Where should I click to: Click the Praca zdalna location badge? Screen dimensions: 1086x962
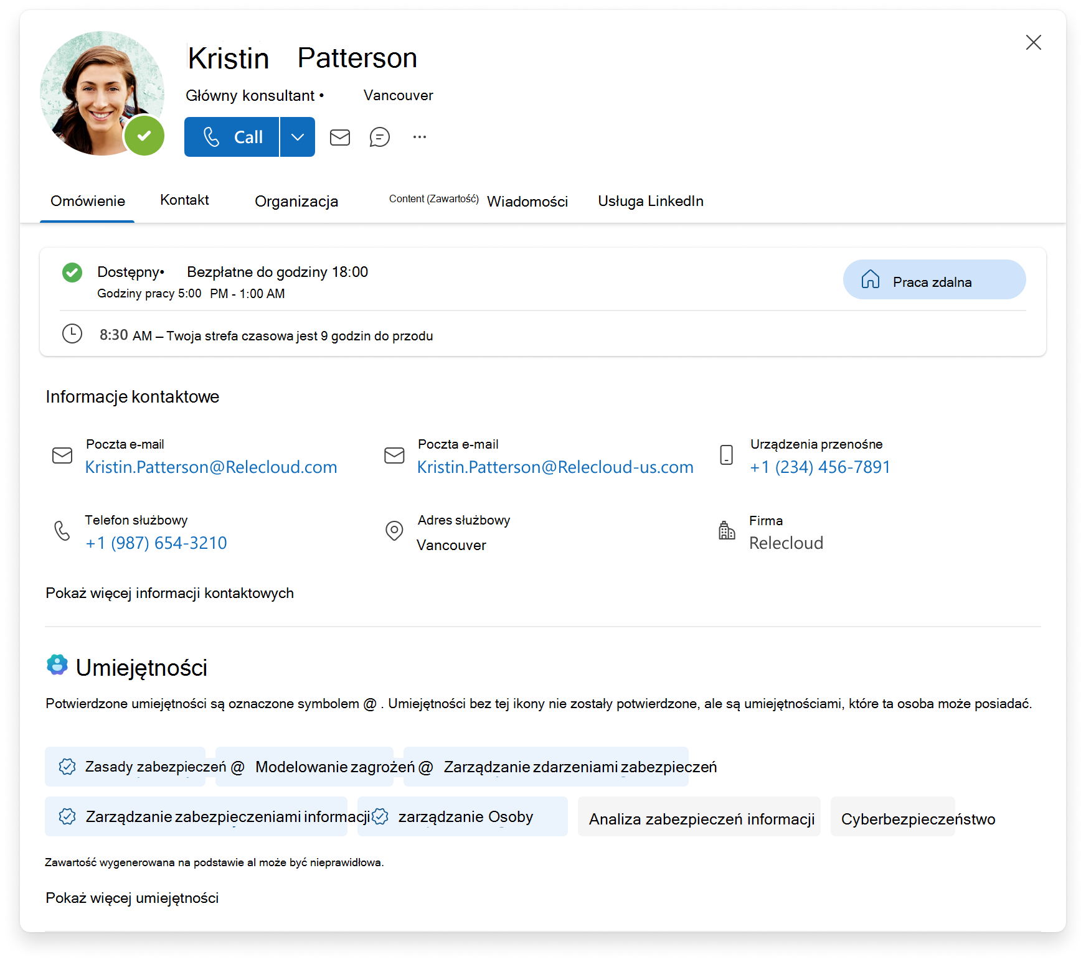click(934, 279)
